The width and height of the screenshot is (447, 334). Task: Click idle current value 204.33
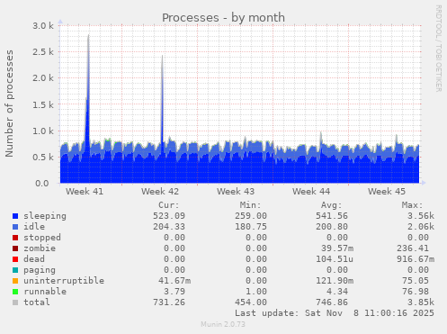point(169,227)
